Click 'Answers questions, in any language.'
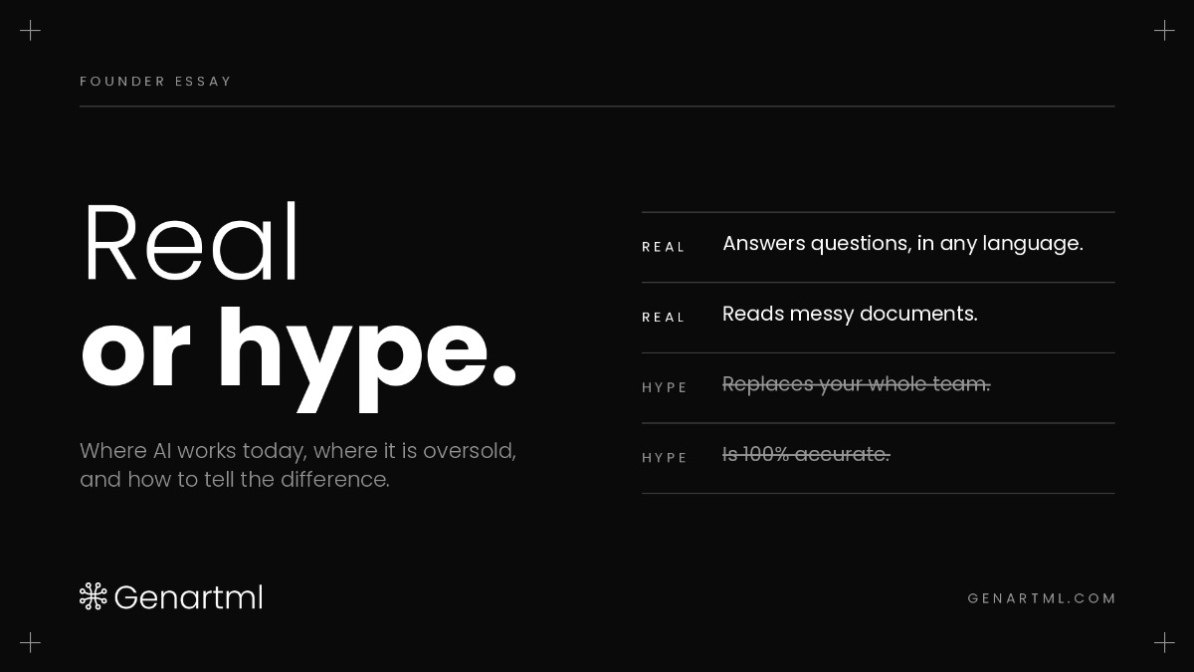The width and height of the screenshot is (1194, 672). point(902,244)
